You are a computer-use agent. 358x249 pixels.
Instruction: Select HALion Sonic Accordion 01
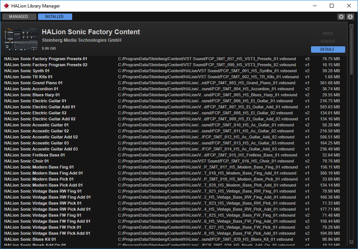click(31, 89)
